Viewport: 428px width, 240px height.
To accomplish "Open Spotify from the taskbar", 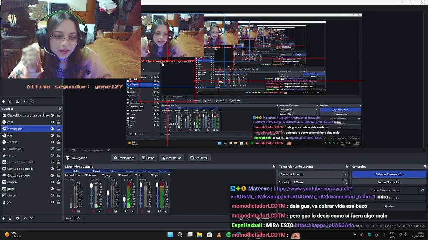I will coord(229,235).
